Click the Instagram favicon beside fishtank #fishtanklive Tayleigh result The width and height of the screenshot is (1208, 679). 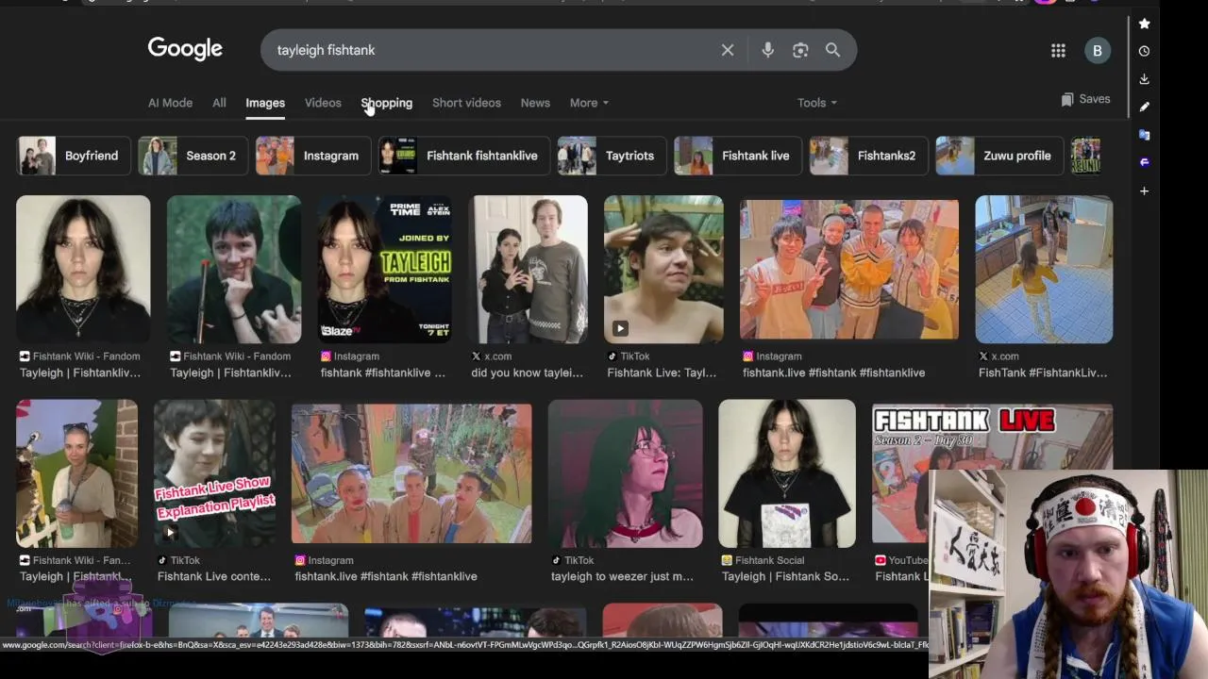[x=326, y=356]
